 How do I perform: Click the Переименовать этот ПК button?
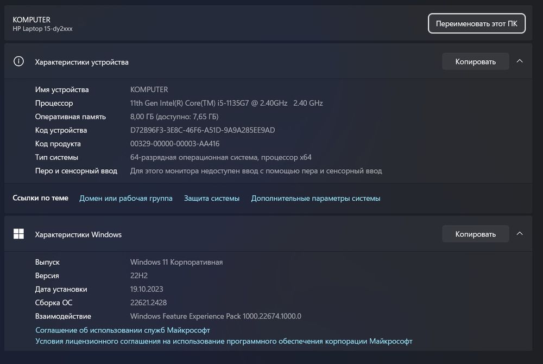tap(476, 24)
